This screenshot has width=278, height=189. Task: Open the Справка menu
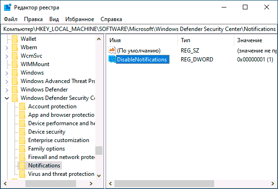point(111,19)
